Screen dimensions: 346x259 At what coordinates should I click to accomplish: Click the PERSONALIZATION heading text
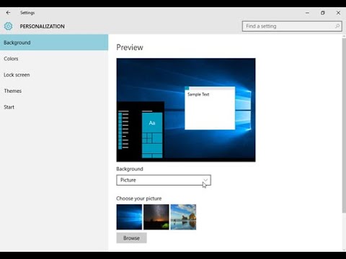(x=43, y=27)
